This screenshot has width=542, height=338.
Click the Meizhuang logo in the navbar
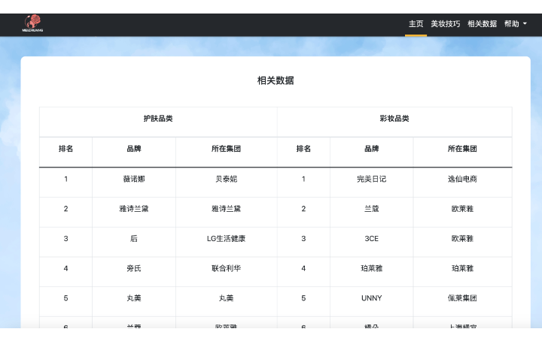[32, 24]
